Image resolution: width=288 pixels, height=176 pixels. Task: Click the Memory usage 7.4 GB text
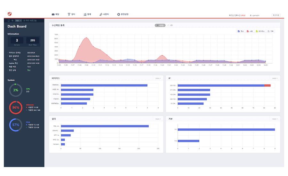[x=33, y=107]
